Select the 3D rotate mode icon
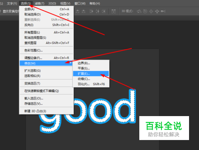199x150 pixels. click(139, 12)
